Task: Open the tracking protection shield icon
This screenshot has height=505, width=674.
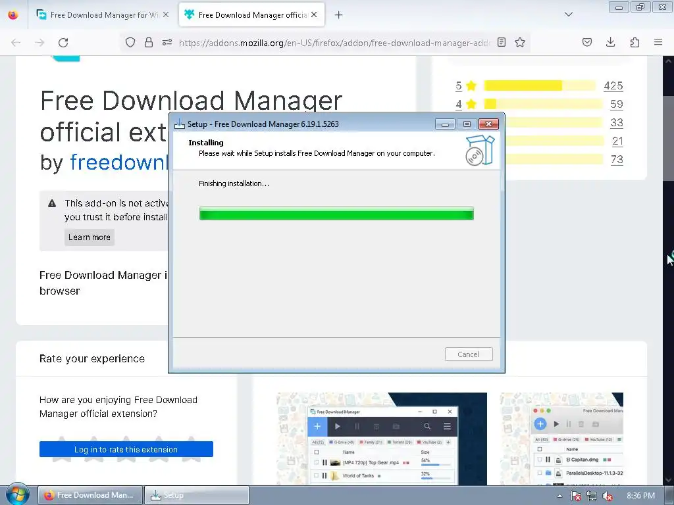Action: click(x=130, y=42)
